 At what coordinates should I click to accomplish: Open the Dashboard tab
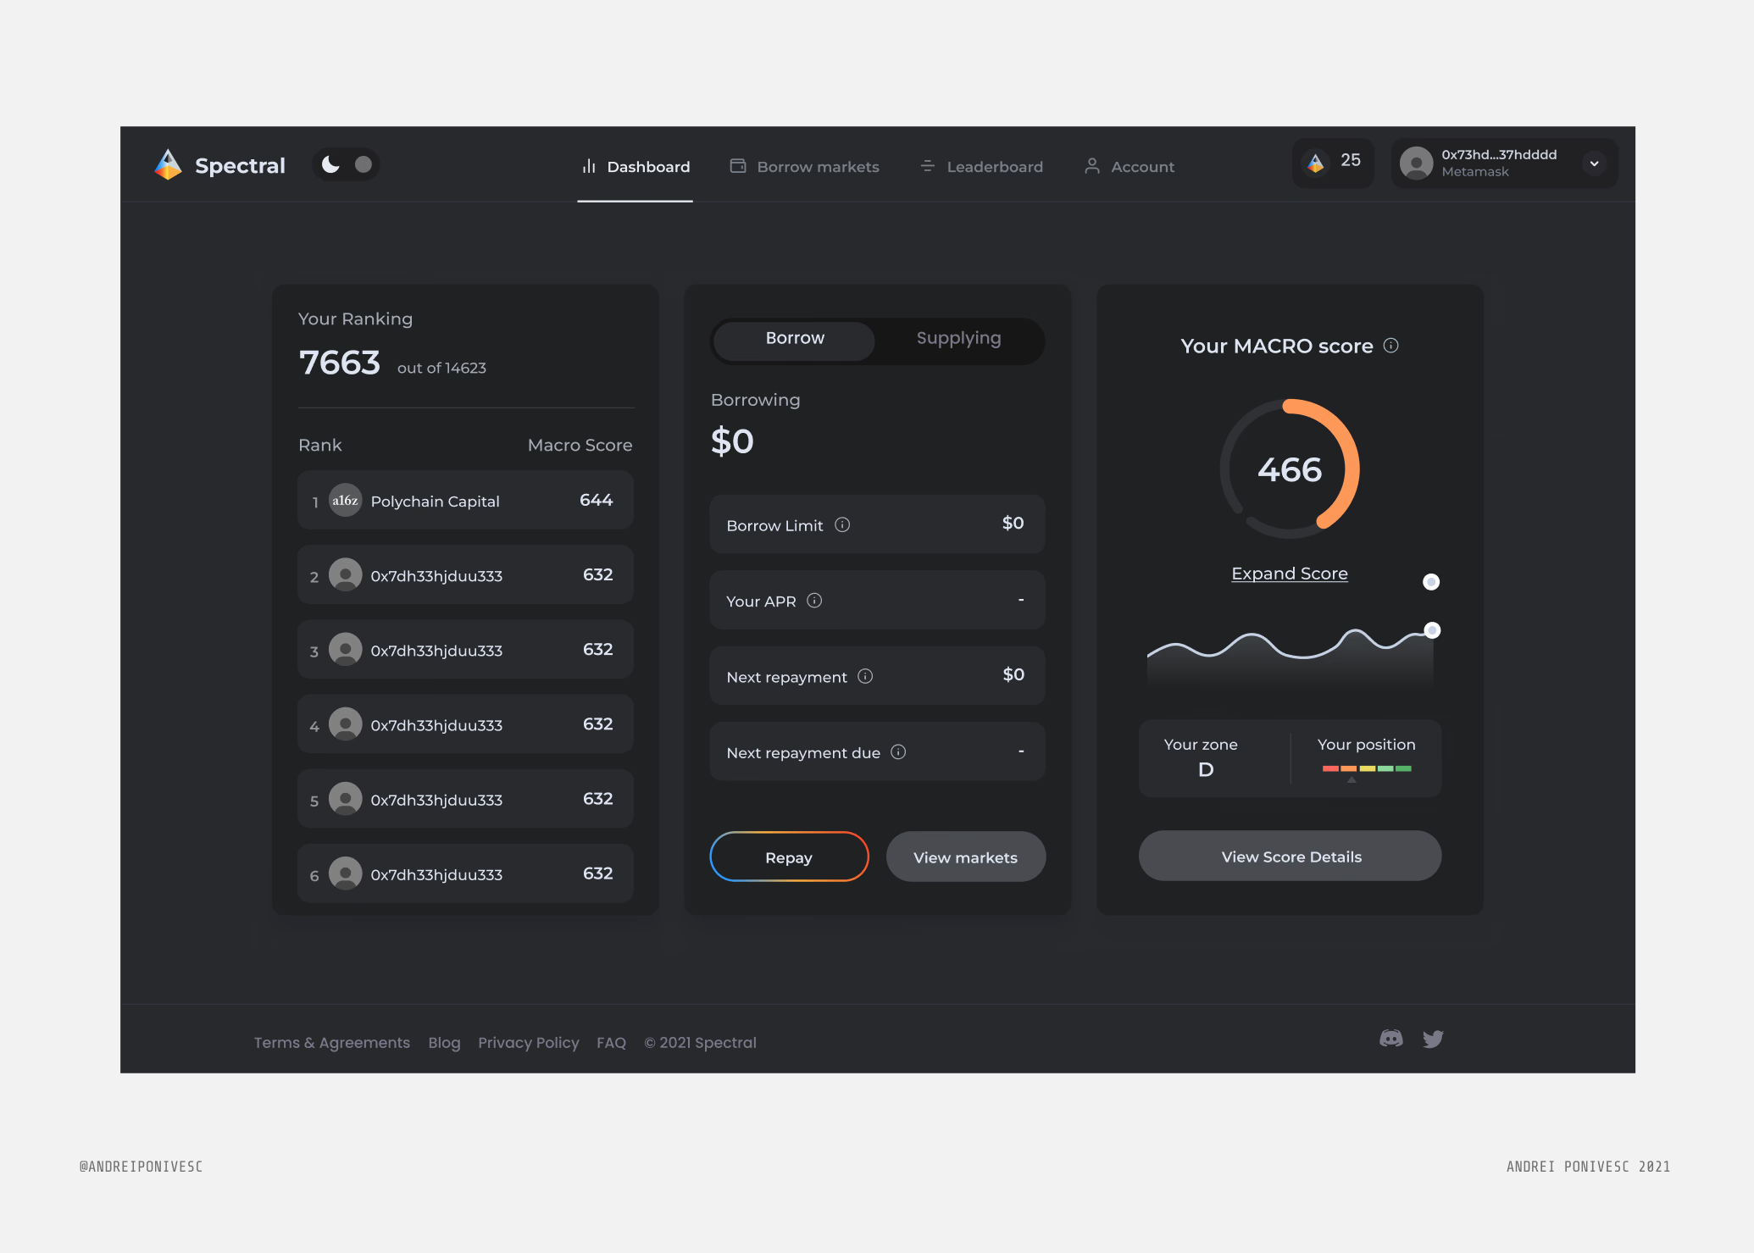point(636,167)
